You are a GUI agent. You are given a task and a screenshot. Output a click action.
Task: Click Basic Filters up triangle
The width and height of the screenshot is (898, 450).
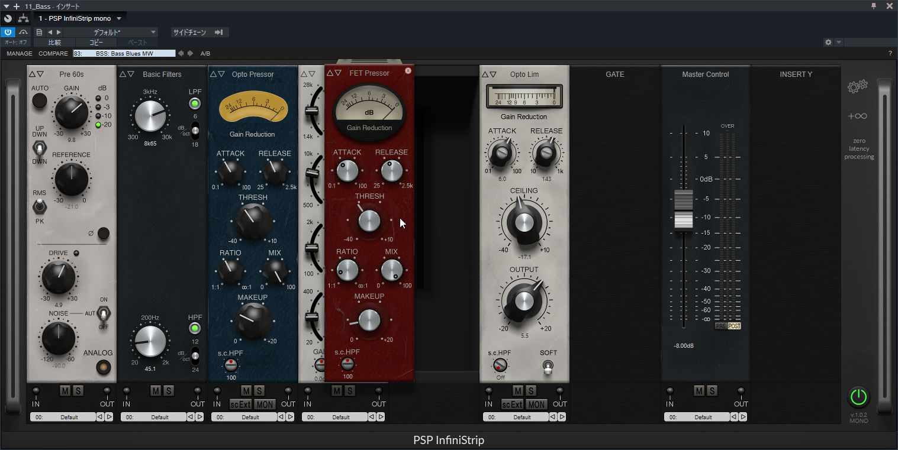coord(123,74)
